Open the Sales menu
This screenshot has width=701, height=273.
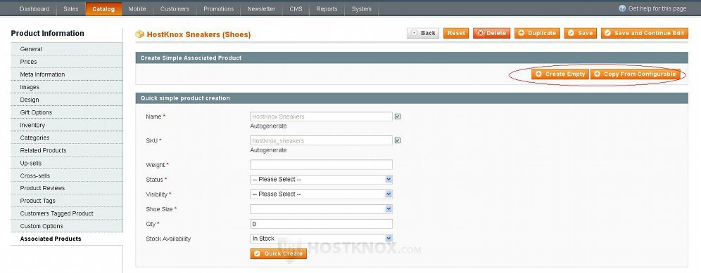pos(70,9)
